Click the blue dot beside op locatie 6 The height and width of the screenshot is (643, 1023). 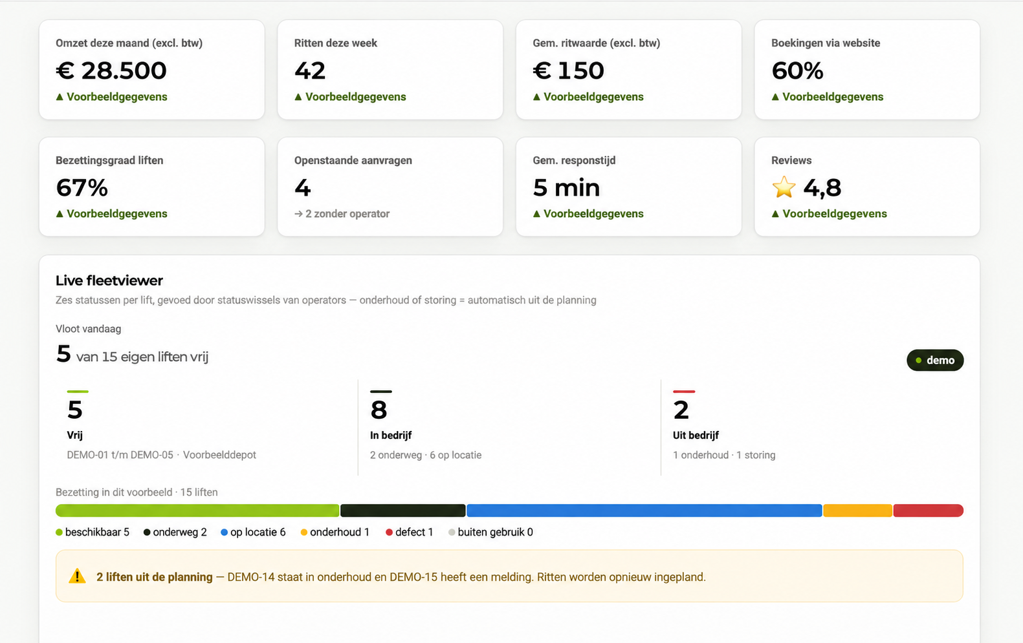(224, 532)
